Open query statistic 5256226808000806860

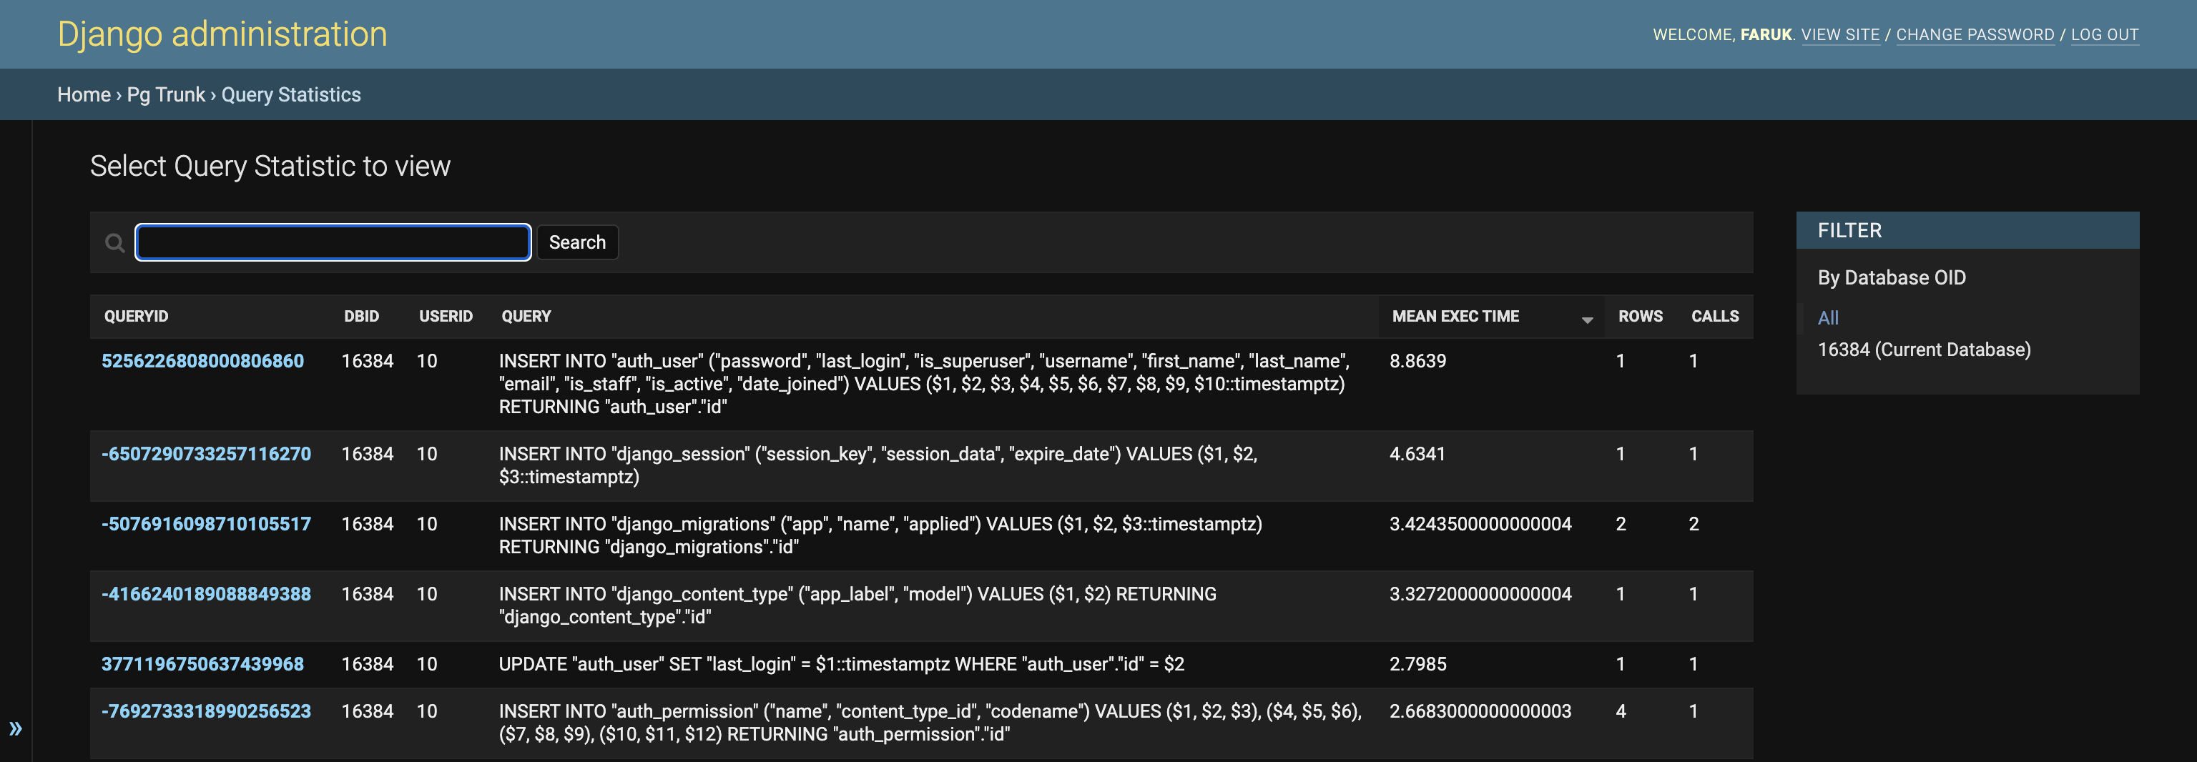coord(203,360)
